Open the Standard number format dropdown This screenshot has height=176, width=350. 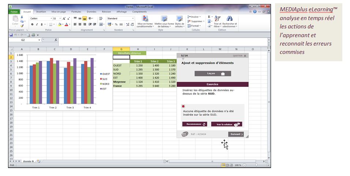[133, 19]
